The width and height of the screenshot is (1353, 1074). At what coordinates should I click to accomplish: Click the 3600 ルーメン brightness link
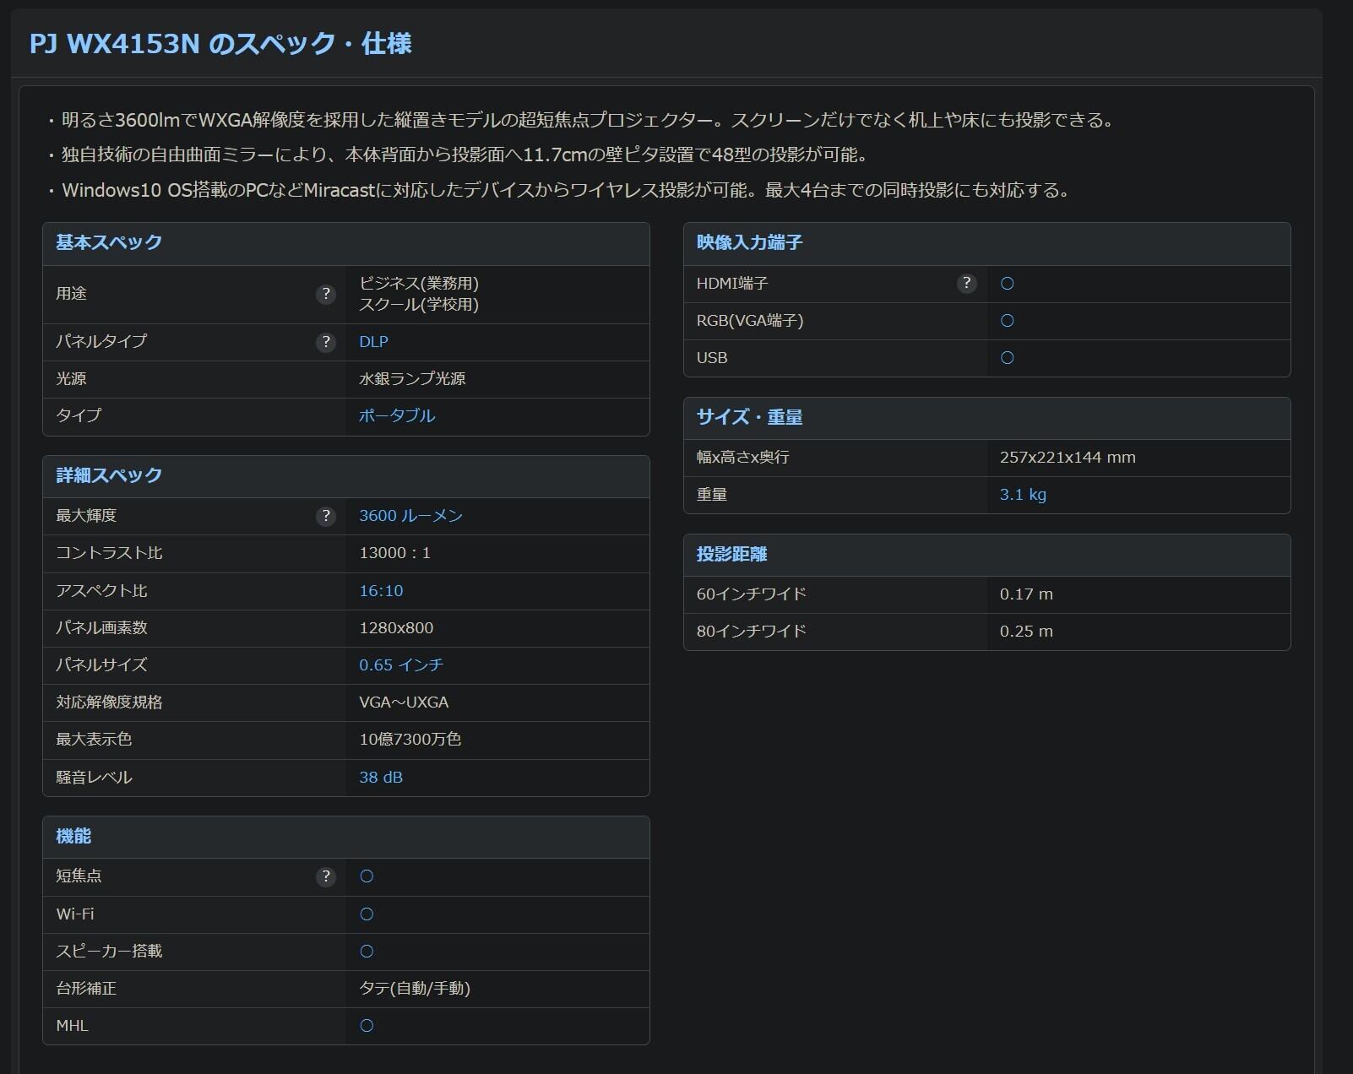click(x=410, y=516)
